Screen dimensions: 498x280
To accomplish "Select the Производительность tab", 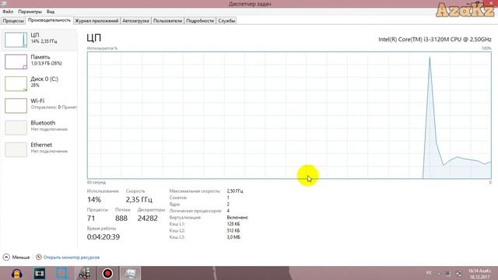I will [49, 20].
